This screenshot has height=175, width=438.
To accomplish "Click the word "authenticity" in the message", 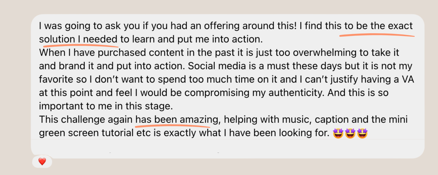I will [294, 93].
